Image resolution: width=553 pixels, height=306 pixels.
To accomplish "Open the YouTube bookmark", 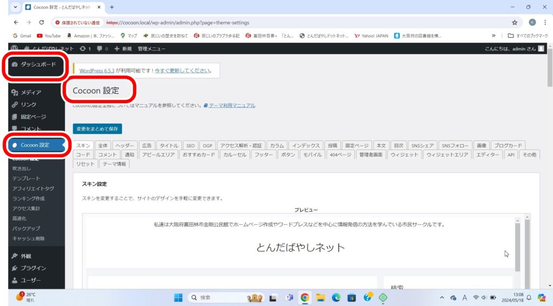I will point(49,36).
